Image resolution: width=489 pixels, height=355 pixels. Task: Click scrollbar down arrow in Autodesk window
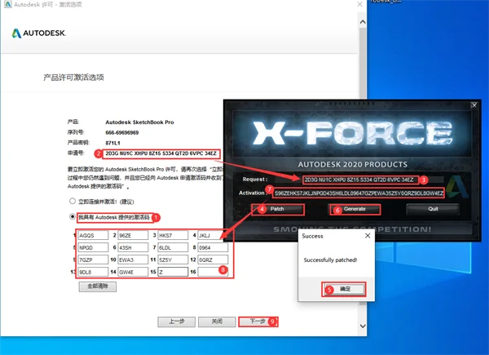[x=363, y=326]
